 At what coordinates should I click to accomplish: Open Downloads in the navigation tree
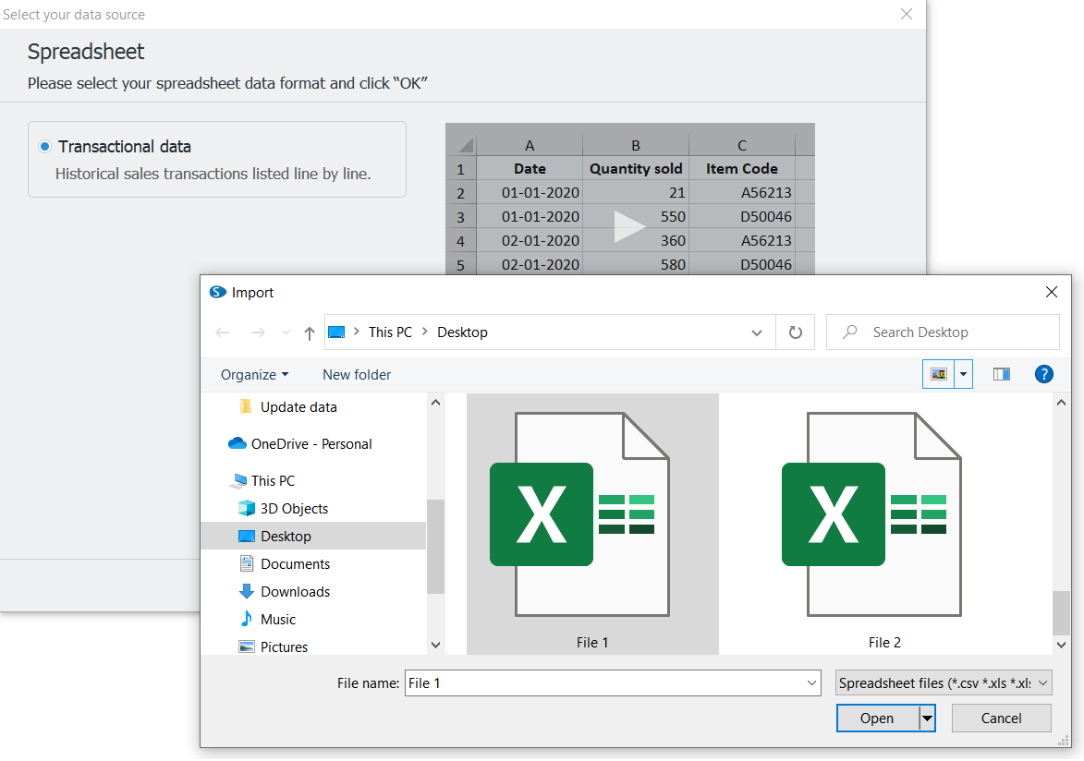click(295, 592)
